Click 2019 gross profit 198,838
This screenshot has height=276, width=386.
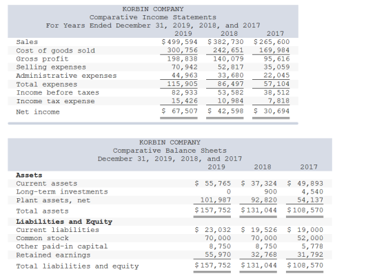click(183, 59)
